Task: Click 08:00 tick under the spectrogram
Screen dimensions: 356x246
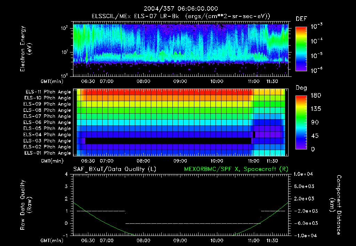Action: 143,81
